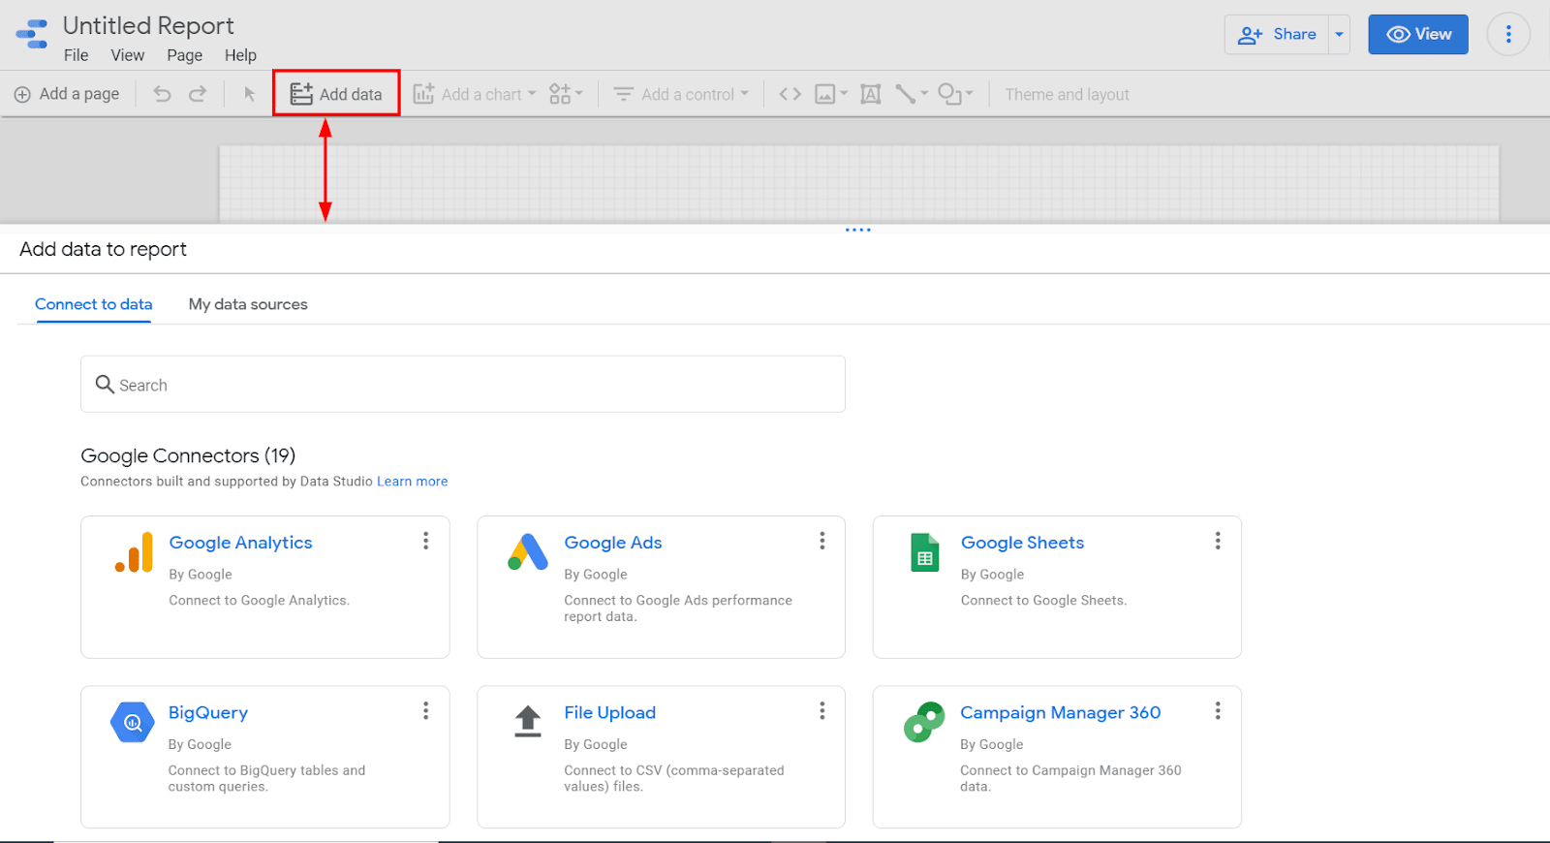1550x843 pixels.
Task: Open the community visualizations and components menu
Action: pos(566,94)
